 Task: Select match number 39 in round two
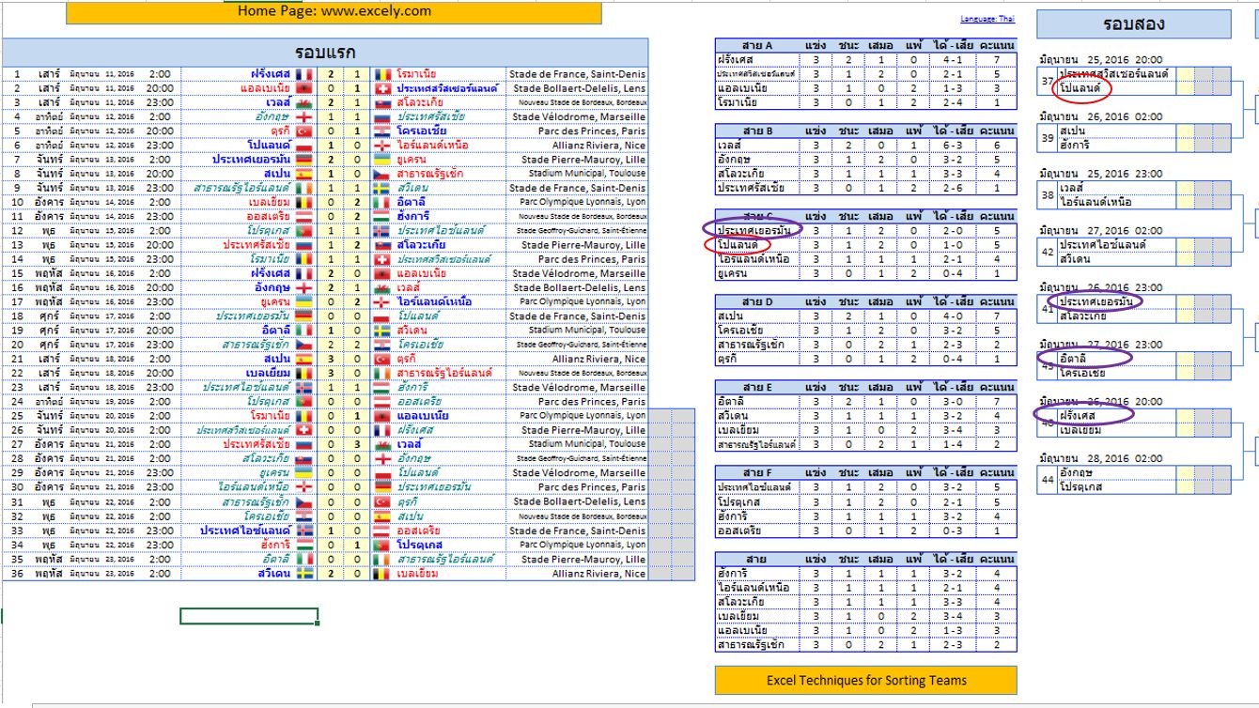[x=1048, y=137]
